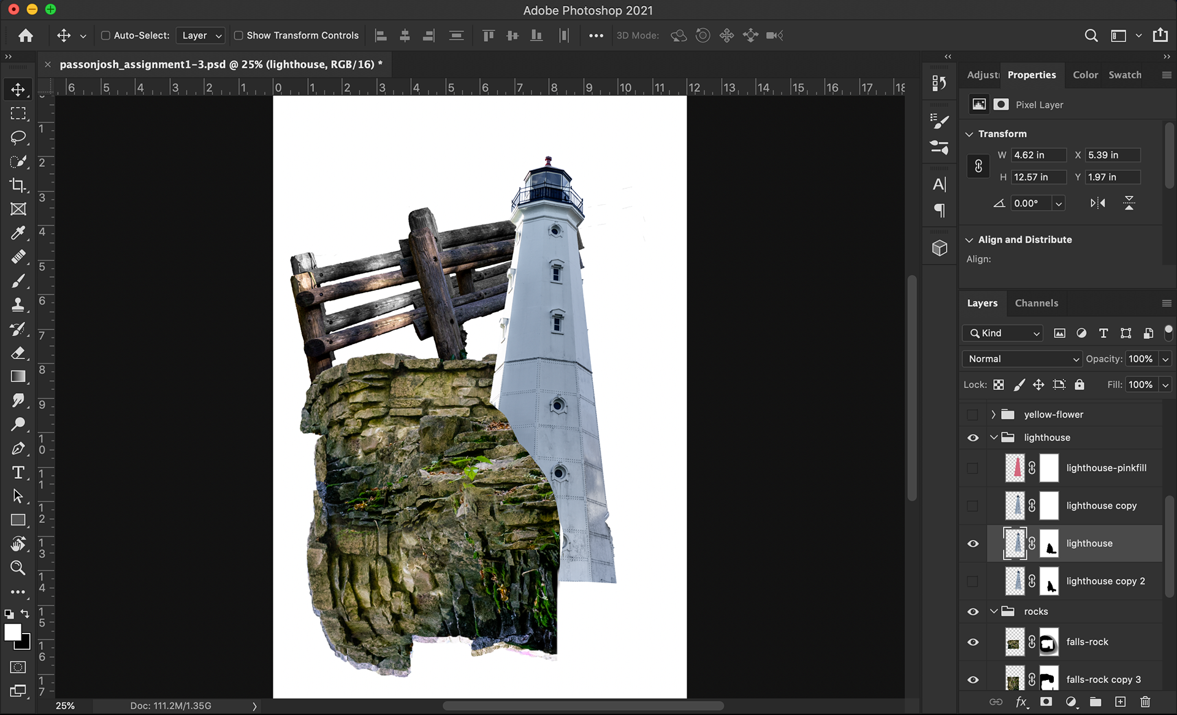Switch to the Channels tab
This screenshot has width=1177, height=715.
[x=1036, y=303]
